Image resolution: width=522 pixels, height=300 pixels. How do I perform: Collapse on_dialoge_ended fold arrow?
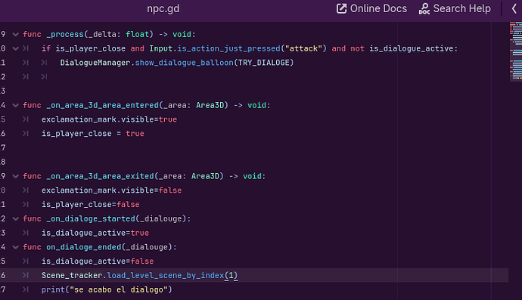[15, 247]
